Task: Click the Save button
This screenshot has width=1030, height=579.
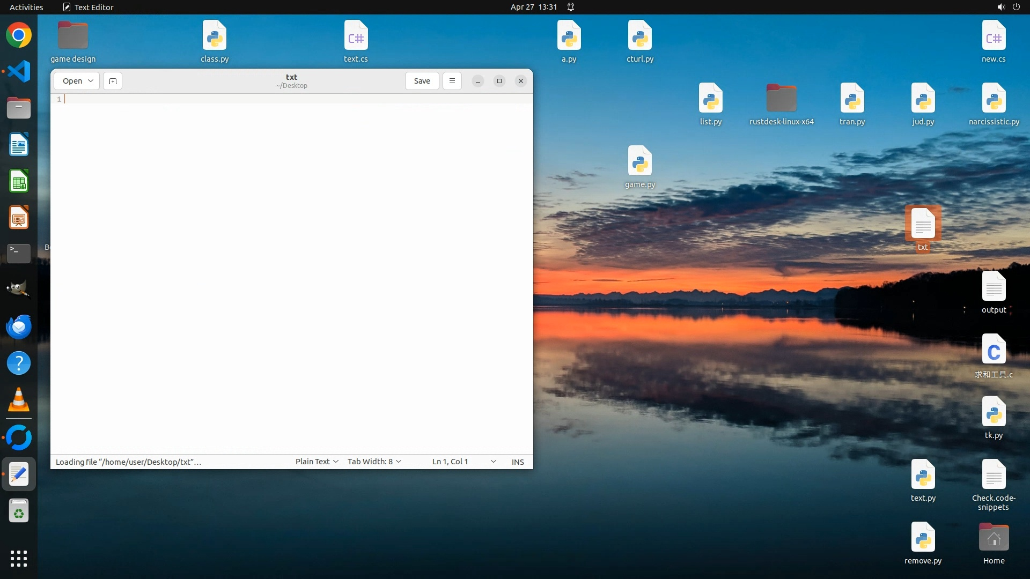Action: pyautogui.click(x=422, y=81)
